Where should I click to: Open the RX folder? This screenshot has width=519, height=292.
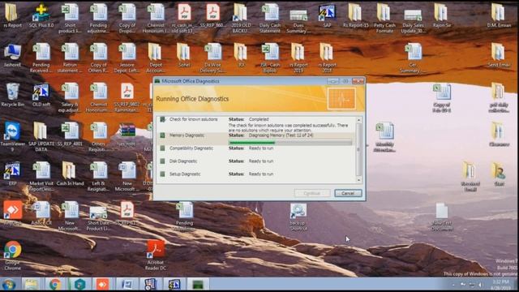point(242,56)
